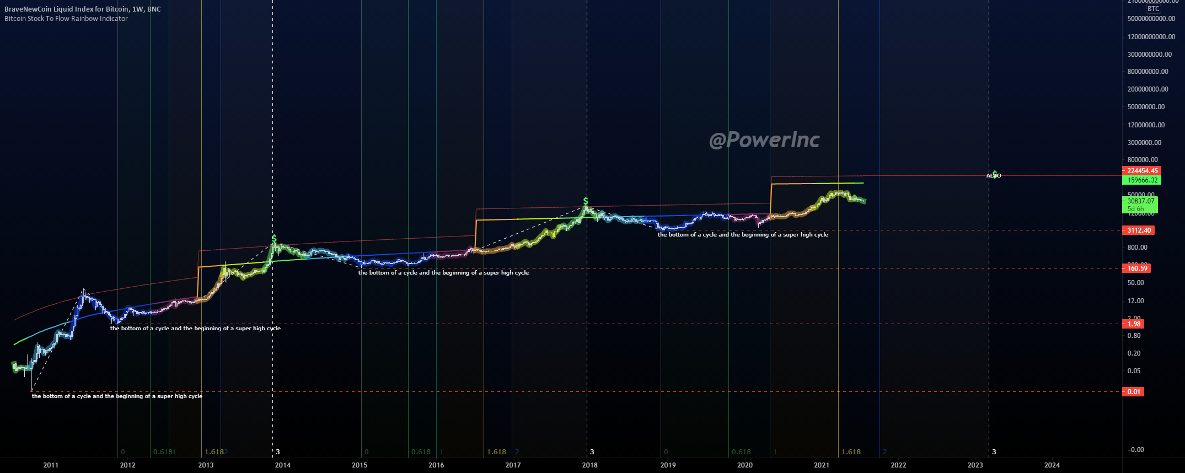1185x473 pixels.
Task: Click the 2023 label on the time axis
Action: tap(975, 465)
